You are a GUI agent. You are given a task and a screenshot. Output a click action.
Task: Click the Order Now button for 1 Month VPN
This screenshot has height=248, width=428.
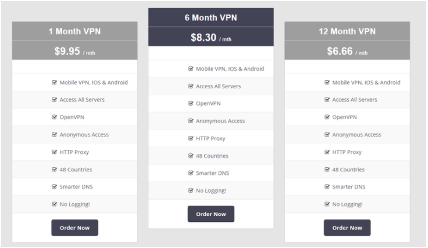click(74, 228)
